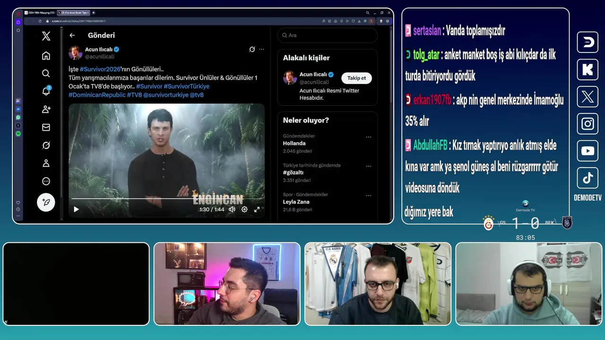The image size is (605, 340).
Task: Open the WhatsApp icon in Opera sidebar
Action: [18, 117]
